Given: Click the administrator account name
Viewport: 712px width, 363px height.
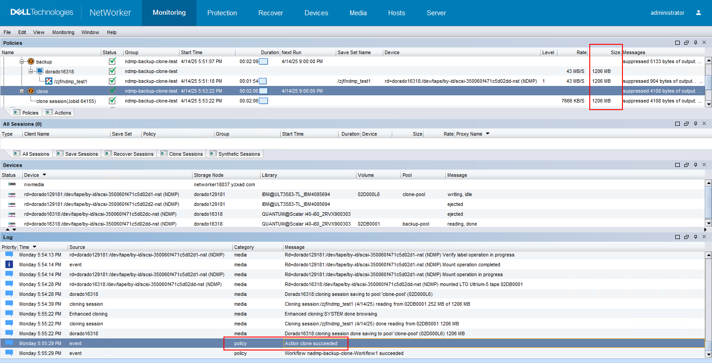Looking at the screenshot, I should [667, 13].
